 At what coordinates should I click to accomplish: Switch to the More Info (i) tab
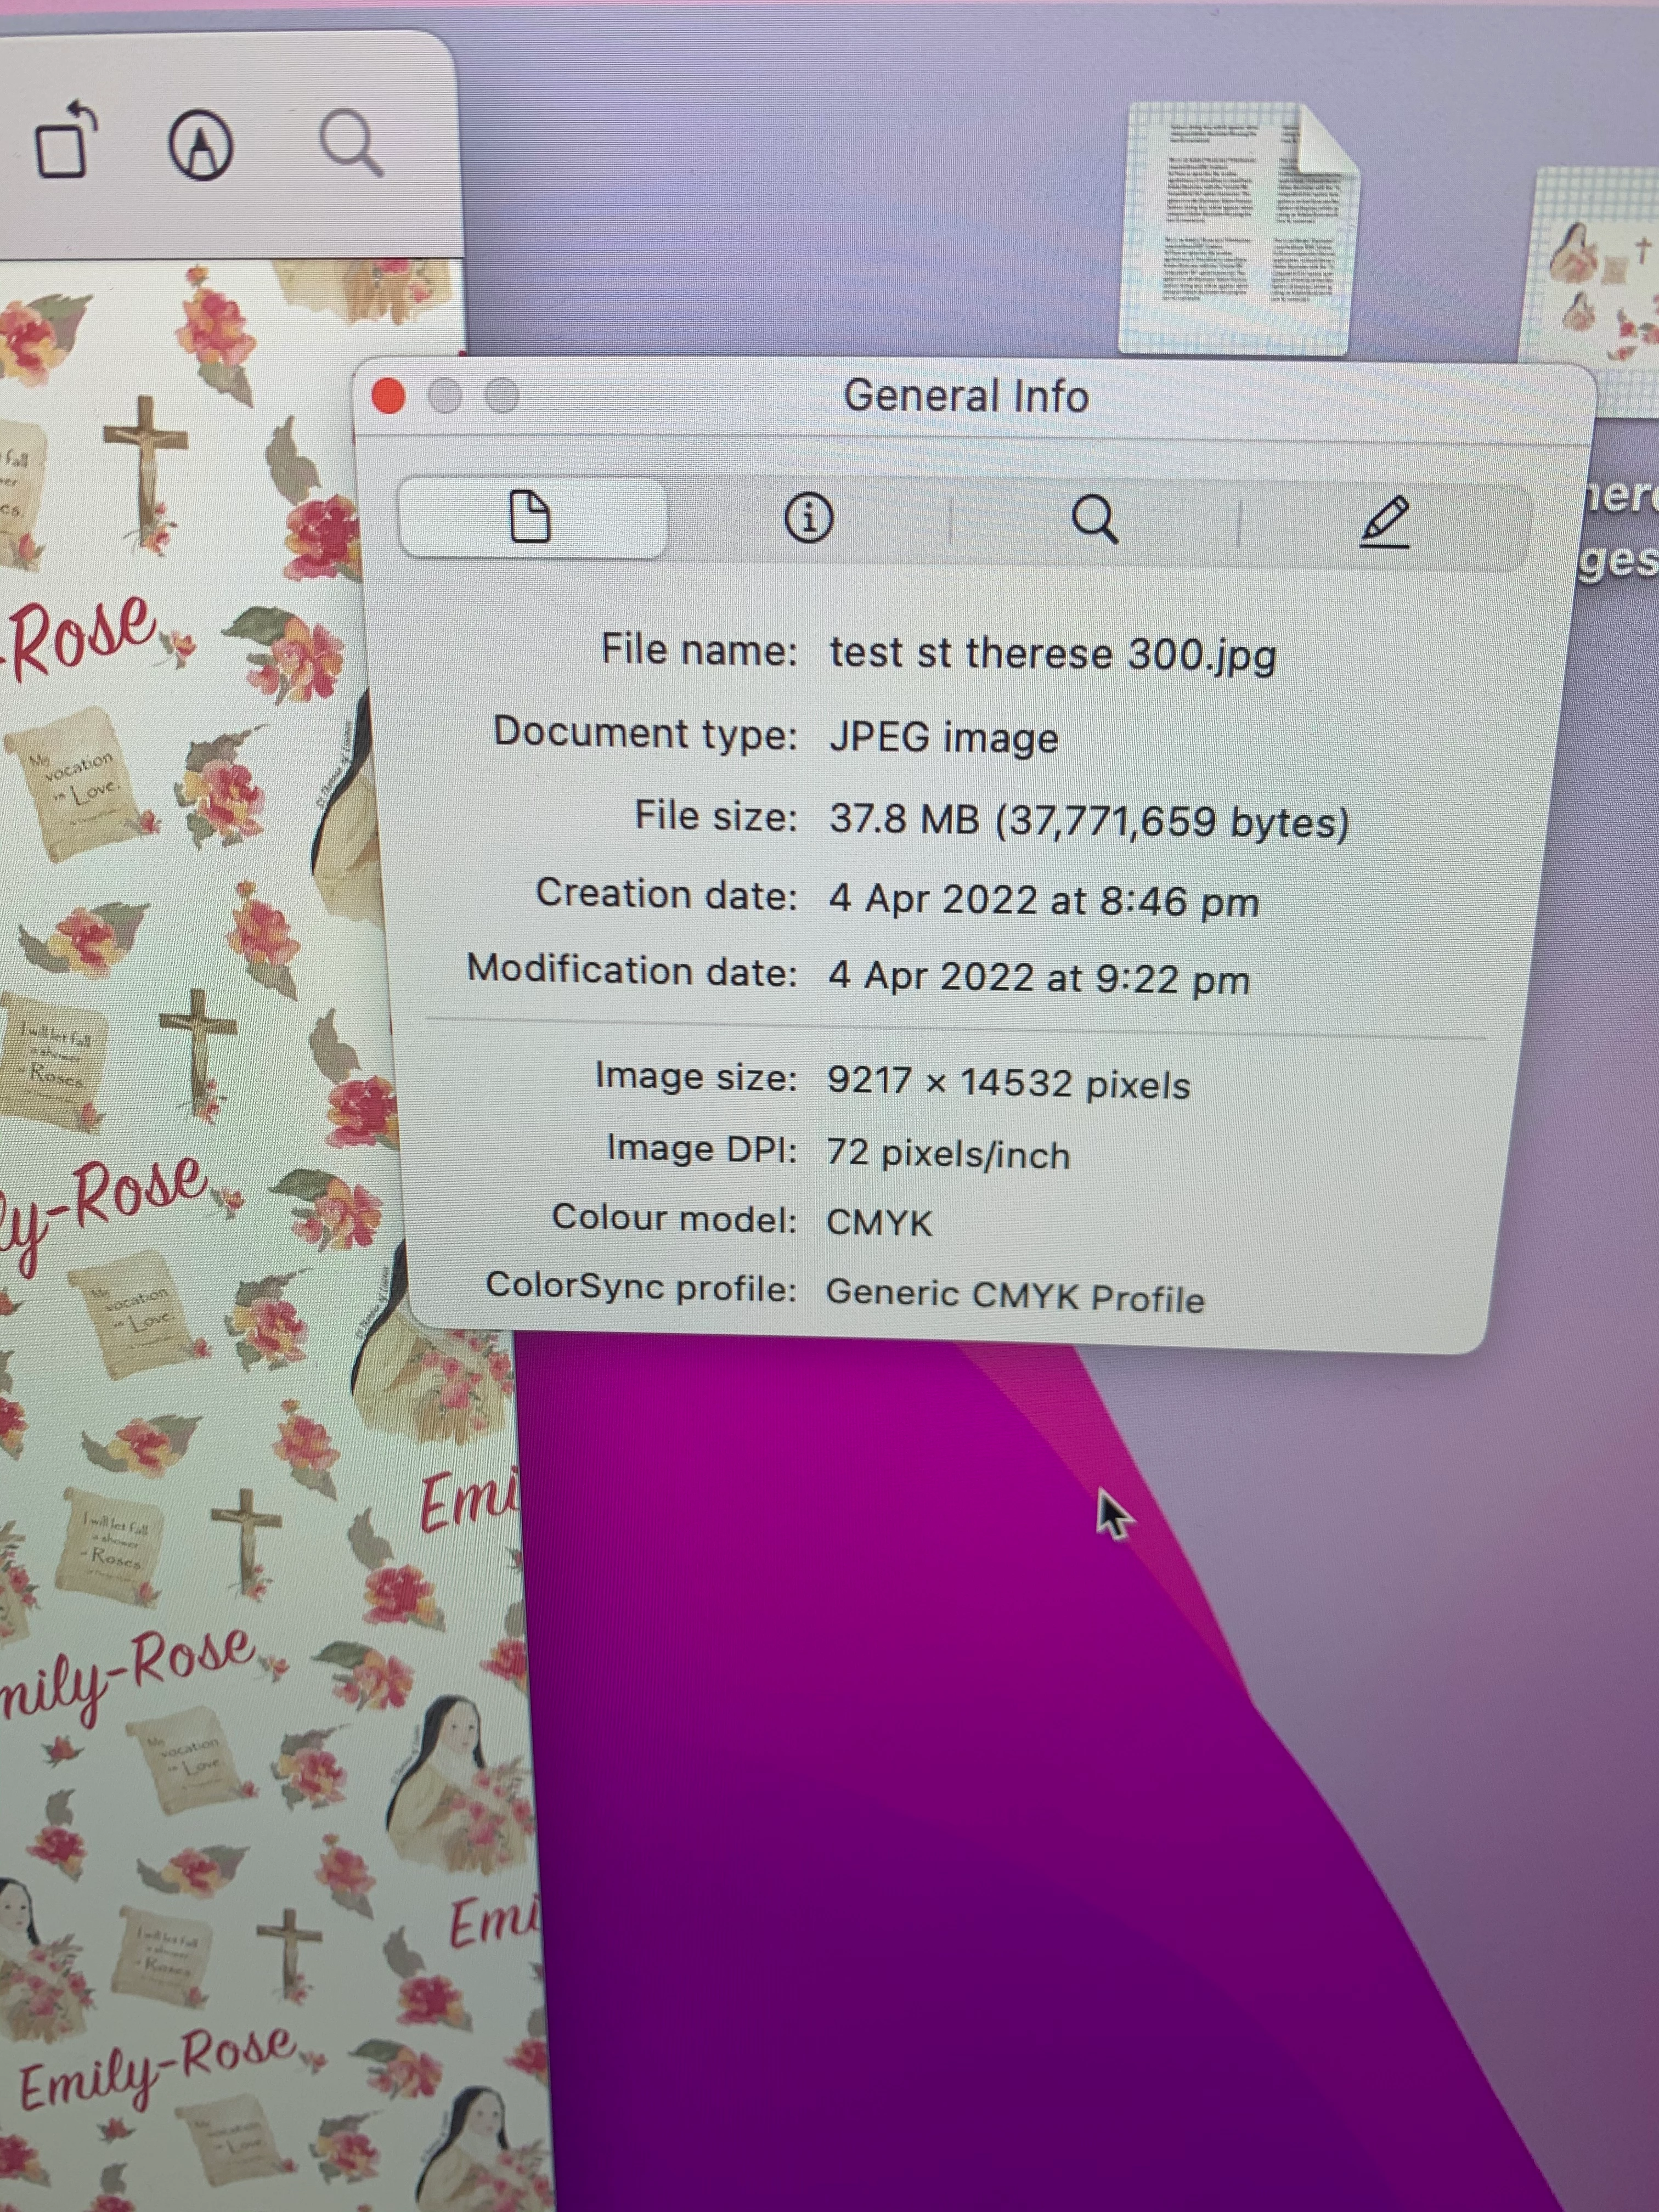pyautogui.click(x=808, y=518)
